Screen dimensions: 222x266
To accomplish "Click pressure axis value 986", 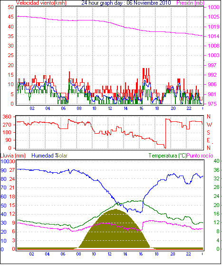I will 212,84.
